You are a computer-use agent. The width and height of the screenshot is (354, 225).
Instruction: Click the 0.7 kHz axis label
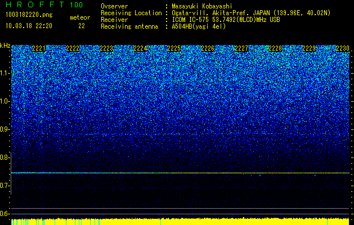tap(5, 186)
